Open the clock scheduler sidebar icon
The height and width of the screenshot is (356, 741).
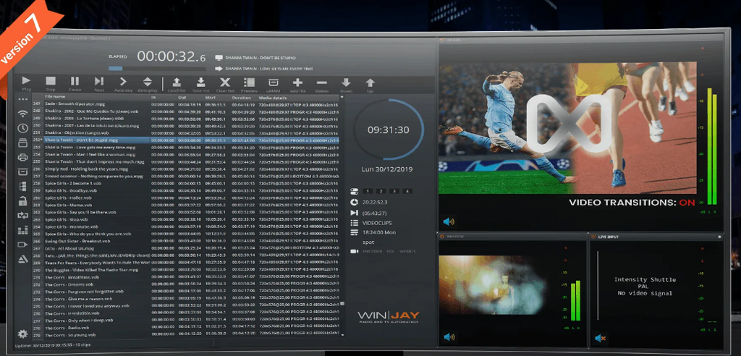pos(22,128)
